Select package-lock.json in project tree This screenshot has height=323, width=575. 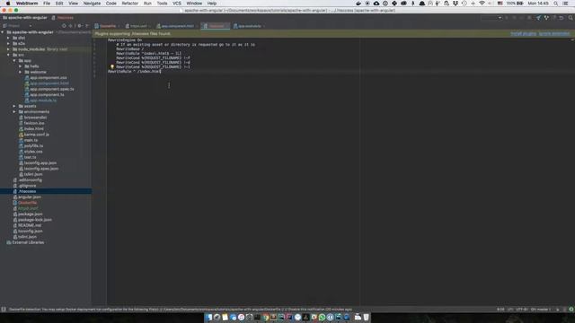coord(32,220)
